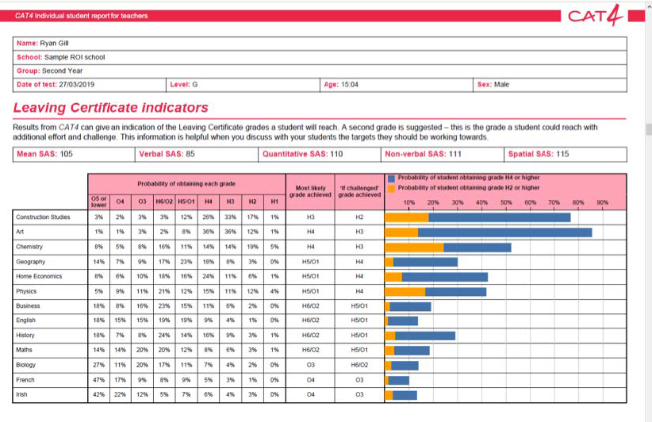The height and width of the screenshot is (422, 652).
Task: Click the Irish row label
Action: point(21,394)
